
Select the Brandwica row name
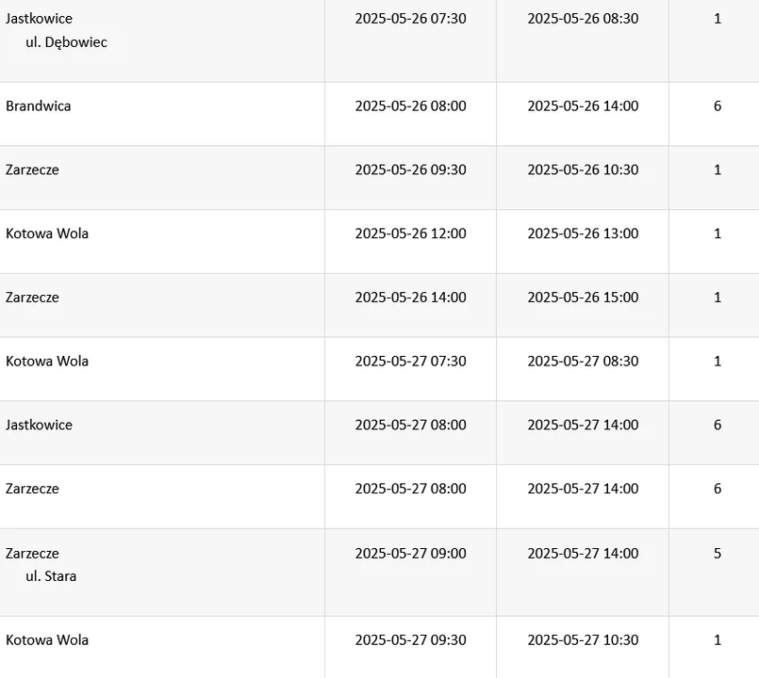[39, 106]
